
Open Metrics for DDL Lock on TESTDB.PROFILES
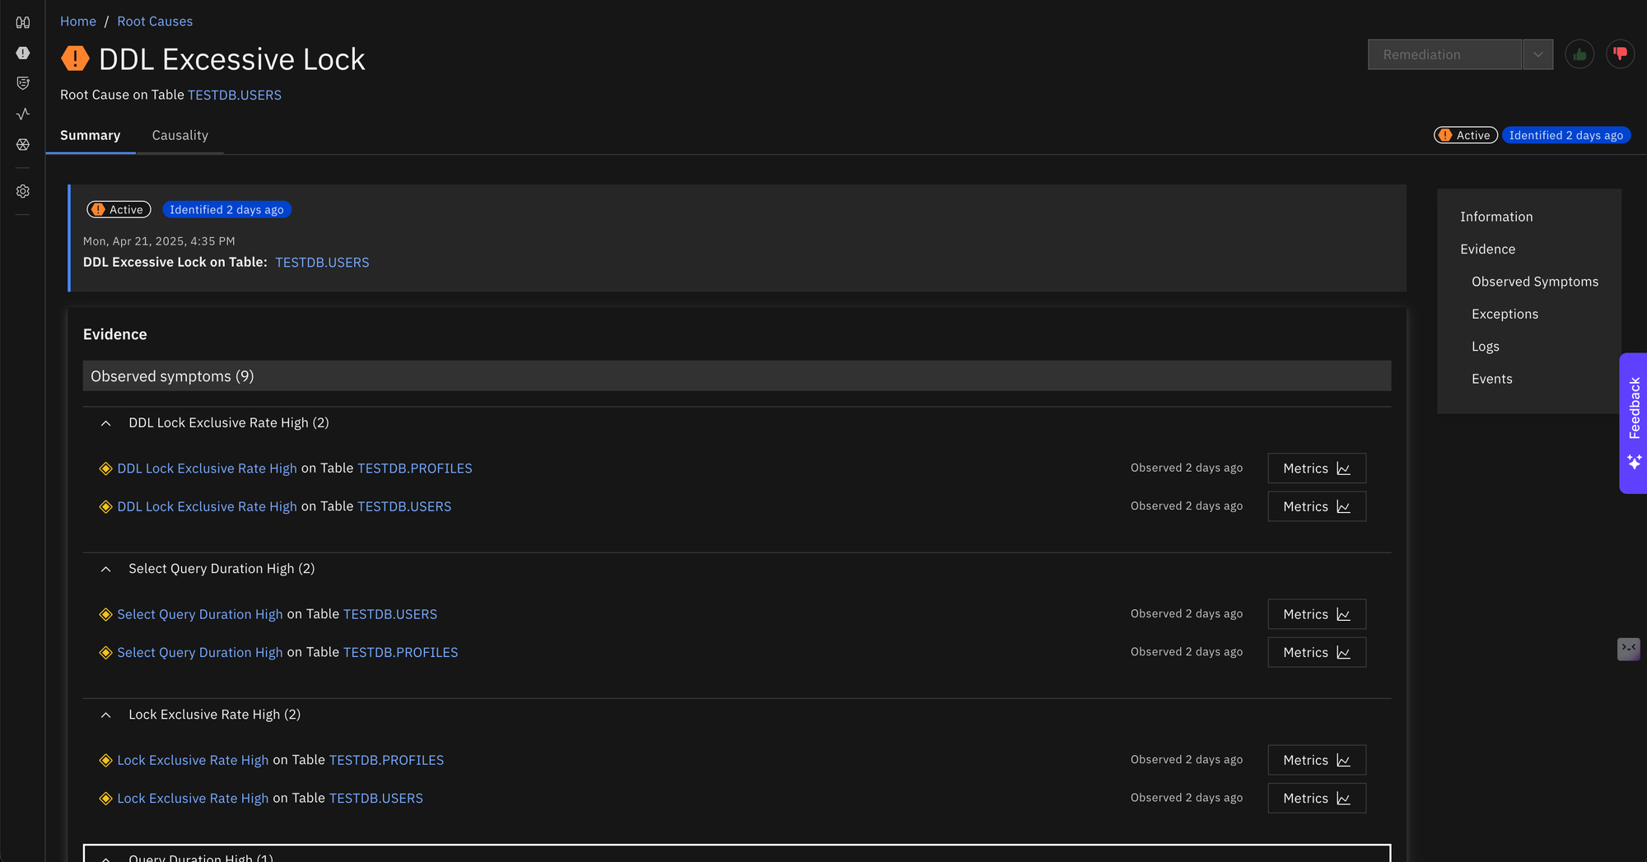click(x=1316, y=468)
